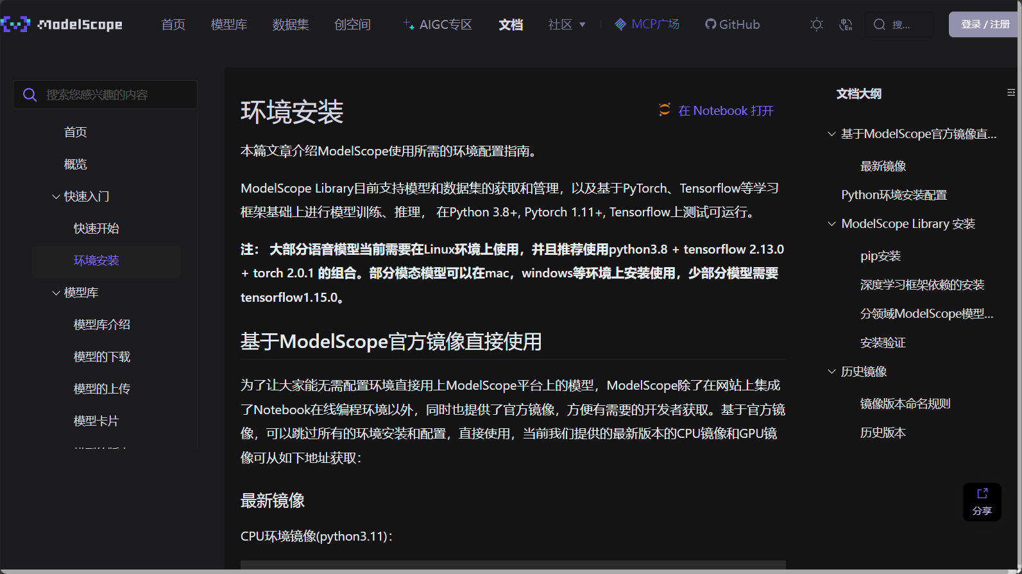Jump to 深度学习框架依赖的安装 in outline
The height and width of the screenshot is (574, 1022).
(x=922, y=285)
